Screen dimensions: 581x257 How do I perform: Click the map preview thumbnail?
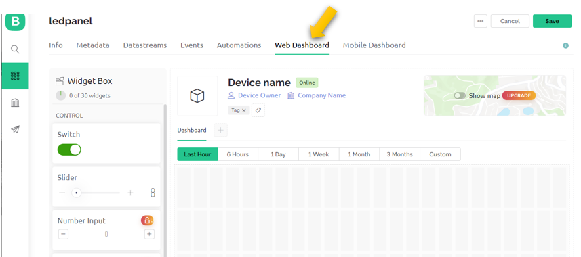[x=495, y=96]
